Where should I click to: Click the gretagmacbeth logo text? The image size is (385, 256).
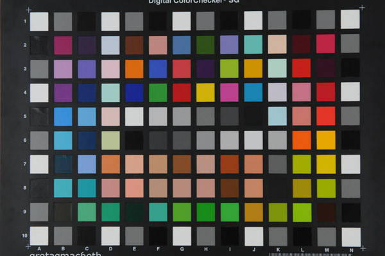point(65,254)
